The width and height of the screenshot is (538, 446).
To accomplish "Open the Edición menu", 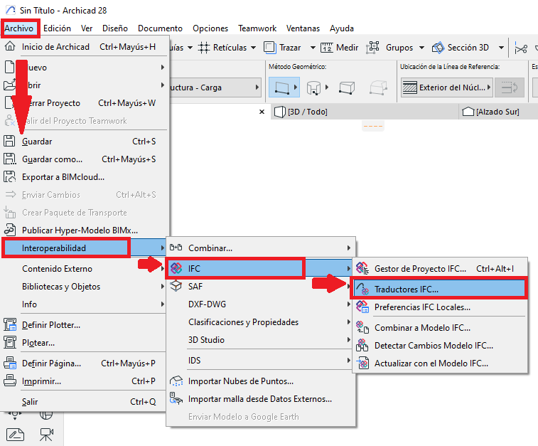I will [57, 28].
